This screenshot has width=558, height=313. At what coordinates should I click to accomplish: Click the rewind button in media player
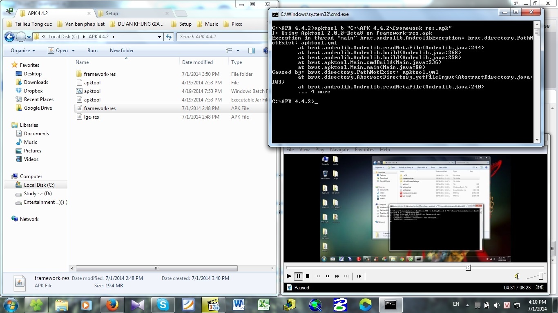tap(327, 276)
